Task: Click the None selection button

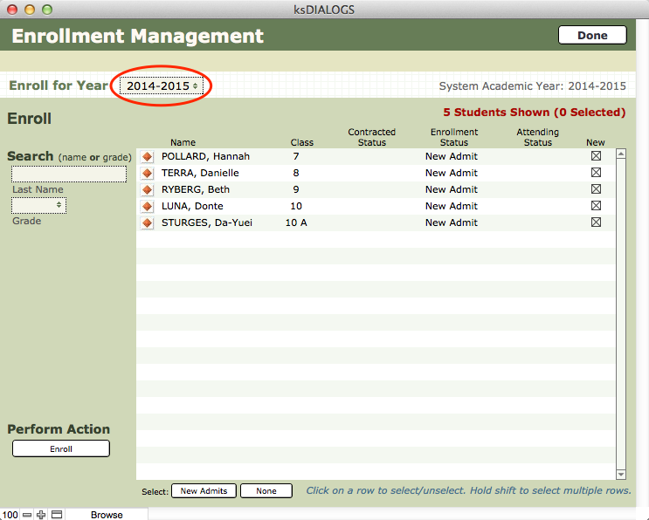Action: (266, 490)
